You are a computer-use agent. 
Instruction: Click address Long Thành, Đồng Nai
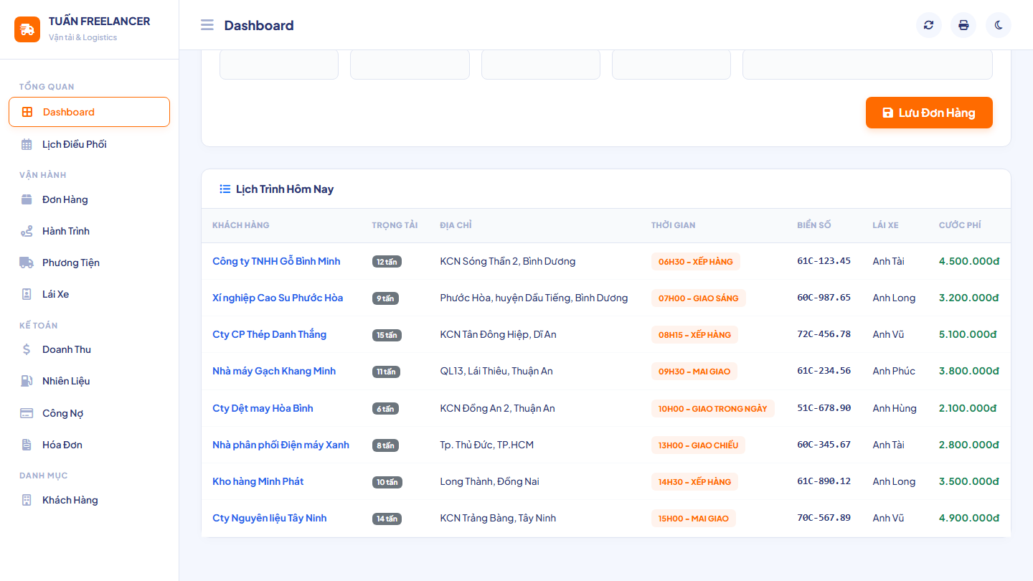(x=490, y=481)
